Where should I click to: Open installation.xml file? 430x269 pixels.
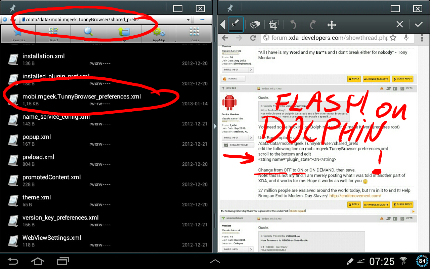coord(106,60)
